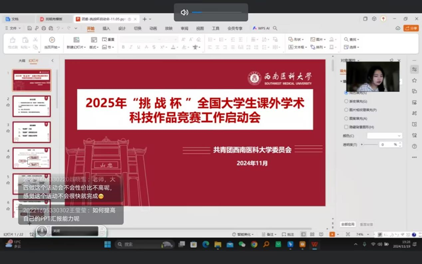Click the transparency (透明度) slider
Viewport: 422px width, 264px height.
[369, 145]
